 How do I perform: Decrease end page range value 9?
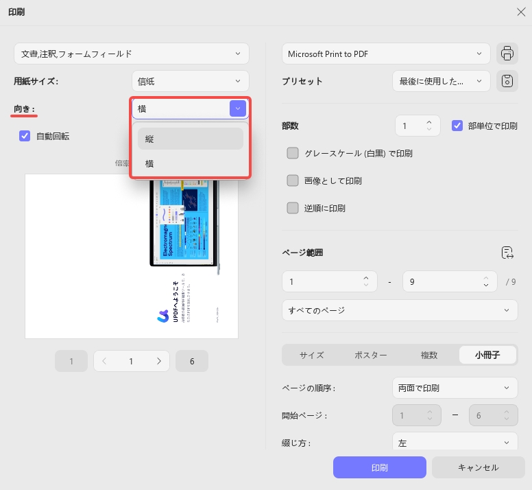pos(486,285)
